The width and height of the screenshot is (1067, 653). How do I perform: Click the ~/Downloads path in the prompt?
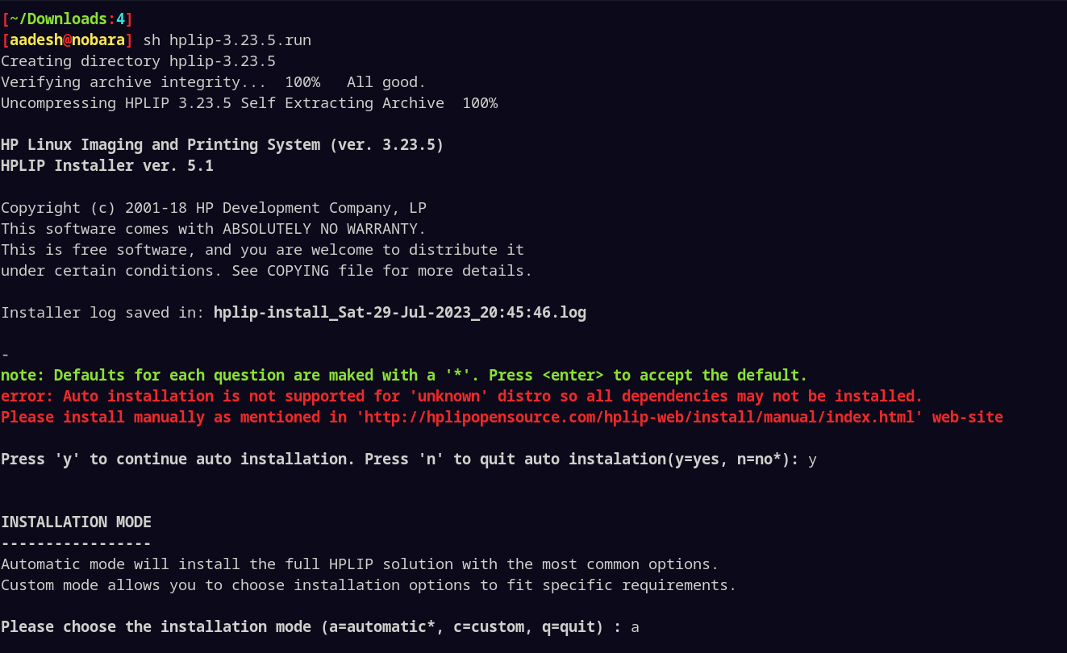[61, 19]
